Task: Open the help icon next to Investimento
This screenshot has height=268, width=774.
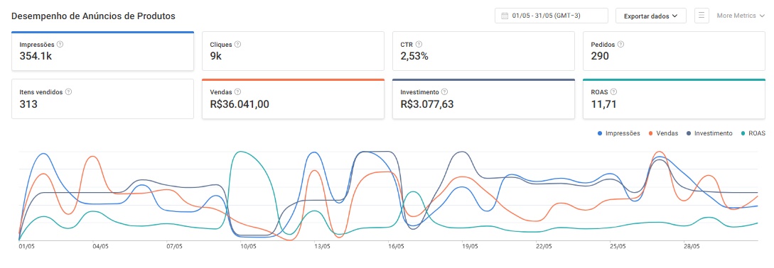Action: point(444,92)
